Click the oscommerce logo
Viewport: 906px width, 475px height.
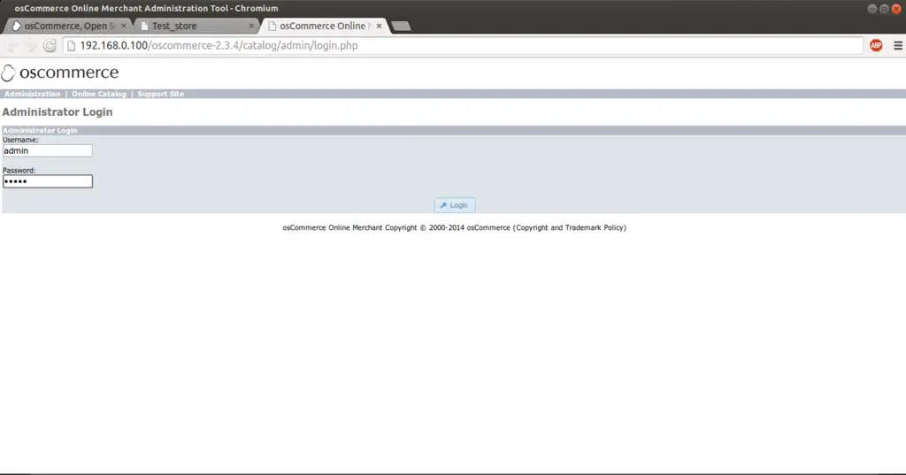point(60,73)
